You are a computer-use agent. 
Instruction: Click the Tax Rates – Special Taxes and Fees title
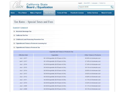pos(34,22)
